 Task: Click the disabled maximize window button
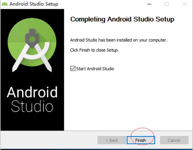[x=167, y=4]
